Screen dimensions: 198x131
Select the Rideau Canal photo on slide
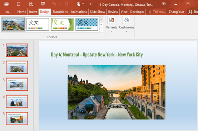(117, 92)
